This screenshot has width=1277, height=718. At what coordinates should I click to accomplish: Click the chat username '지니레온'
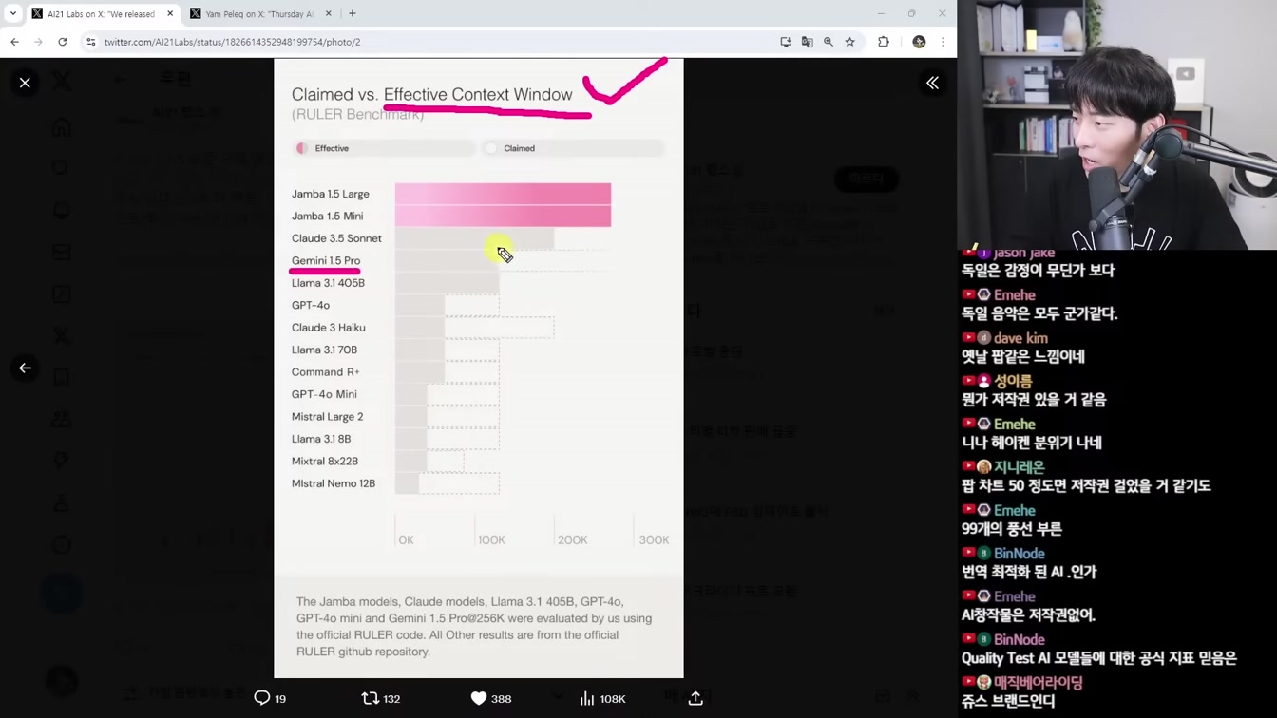click(1020, 467)
